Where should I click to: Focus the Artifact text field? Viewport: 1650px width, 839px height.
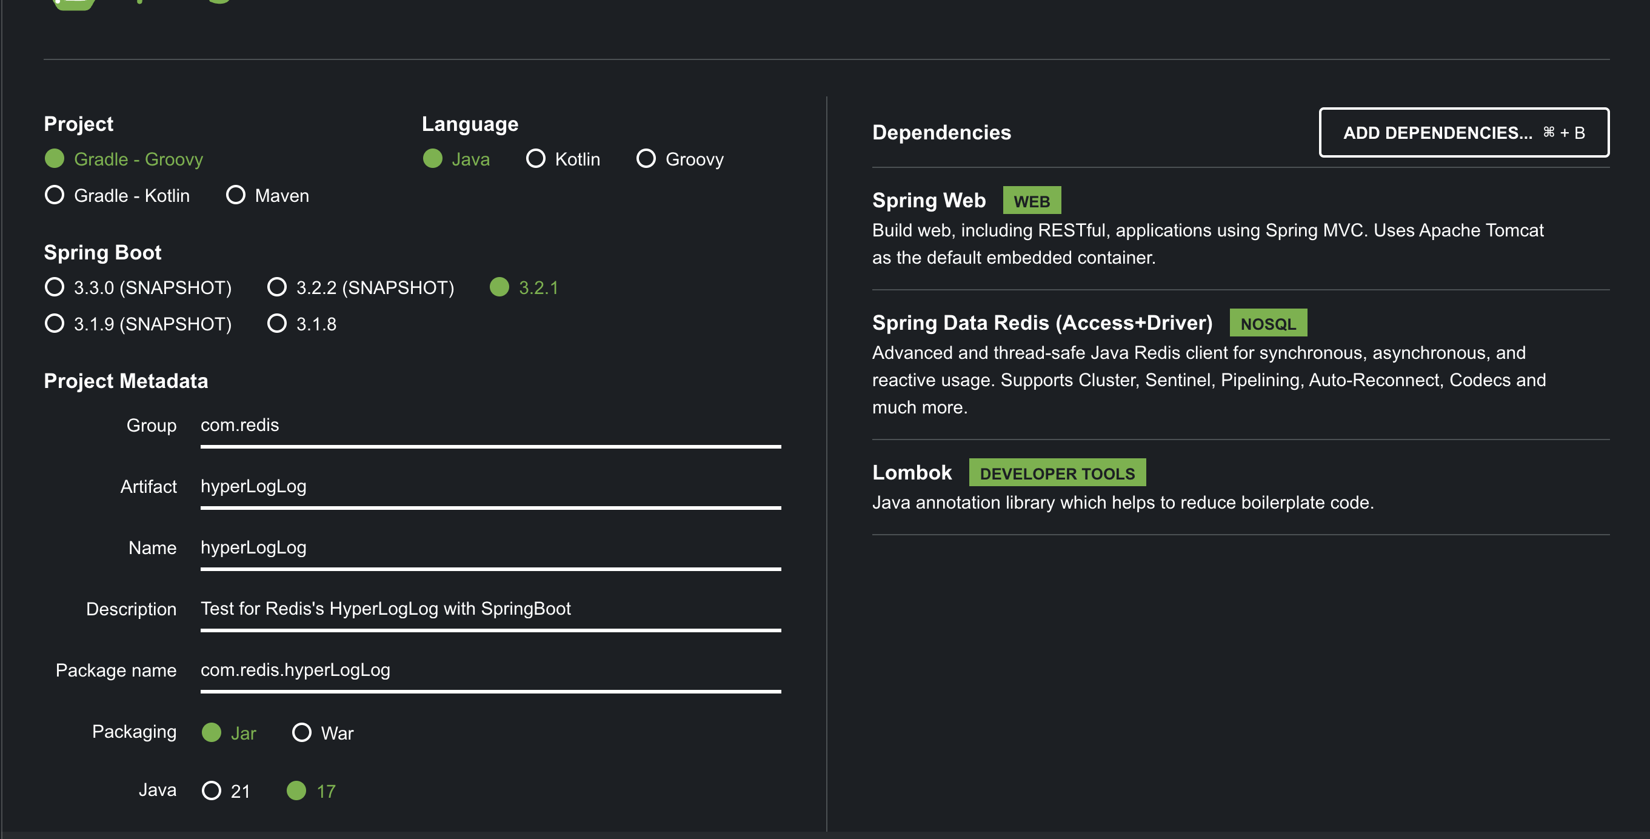click(x=490, y=487)
